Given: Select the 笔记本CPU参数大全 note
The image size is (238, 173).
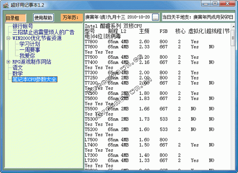Looking at the screenshot, I should click(35, 79).
